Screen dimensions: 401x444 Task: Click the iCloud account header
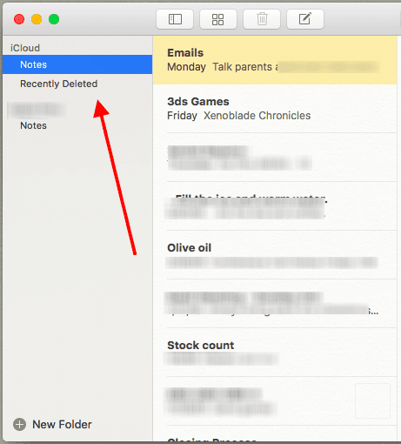[x=25, y=48]
